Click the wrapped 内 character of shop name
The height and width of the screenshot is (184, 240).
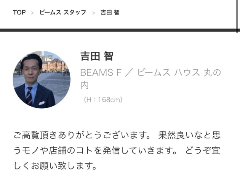85,85
